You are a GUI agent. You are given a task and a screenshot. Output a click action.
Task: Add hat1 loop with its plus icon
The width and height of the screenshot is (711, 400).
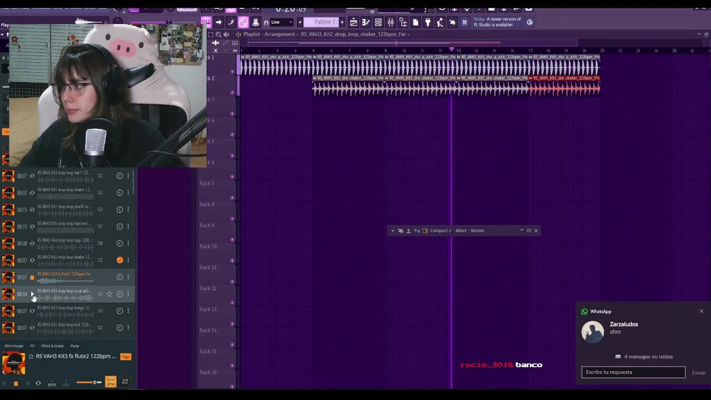click(119, 176)
